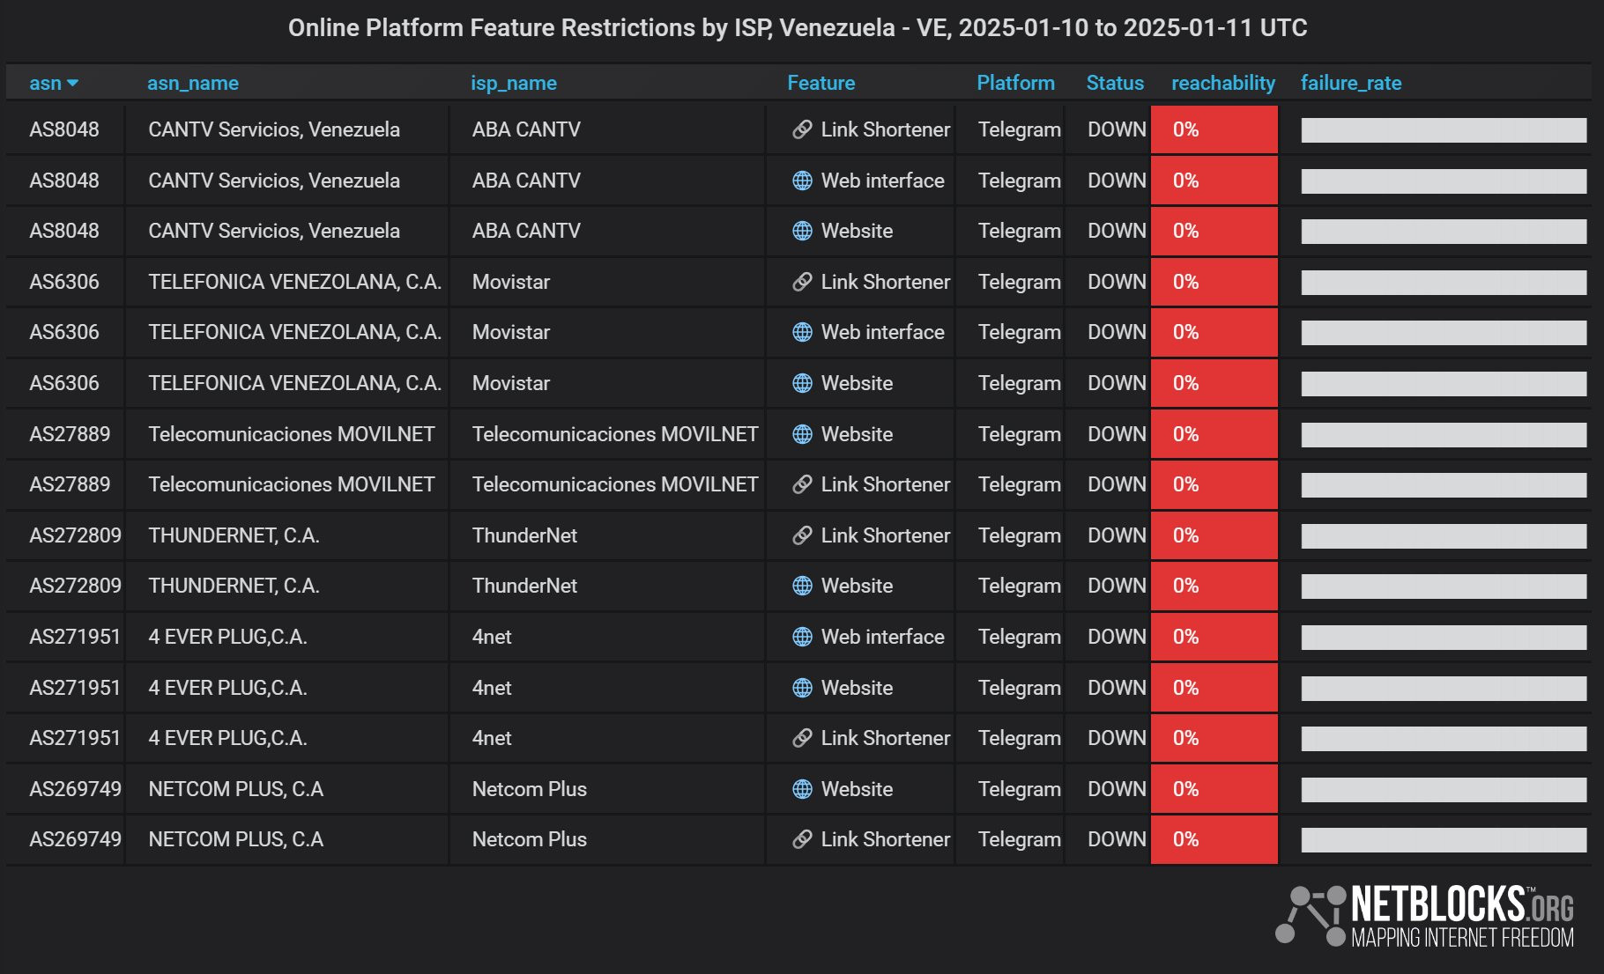Click Netcom Plus isp in Website row
The width and height of the screenshot is (1604, 974).
click(530, 789)
